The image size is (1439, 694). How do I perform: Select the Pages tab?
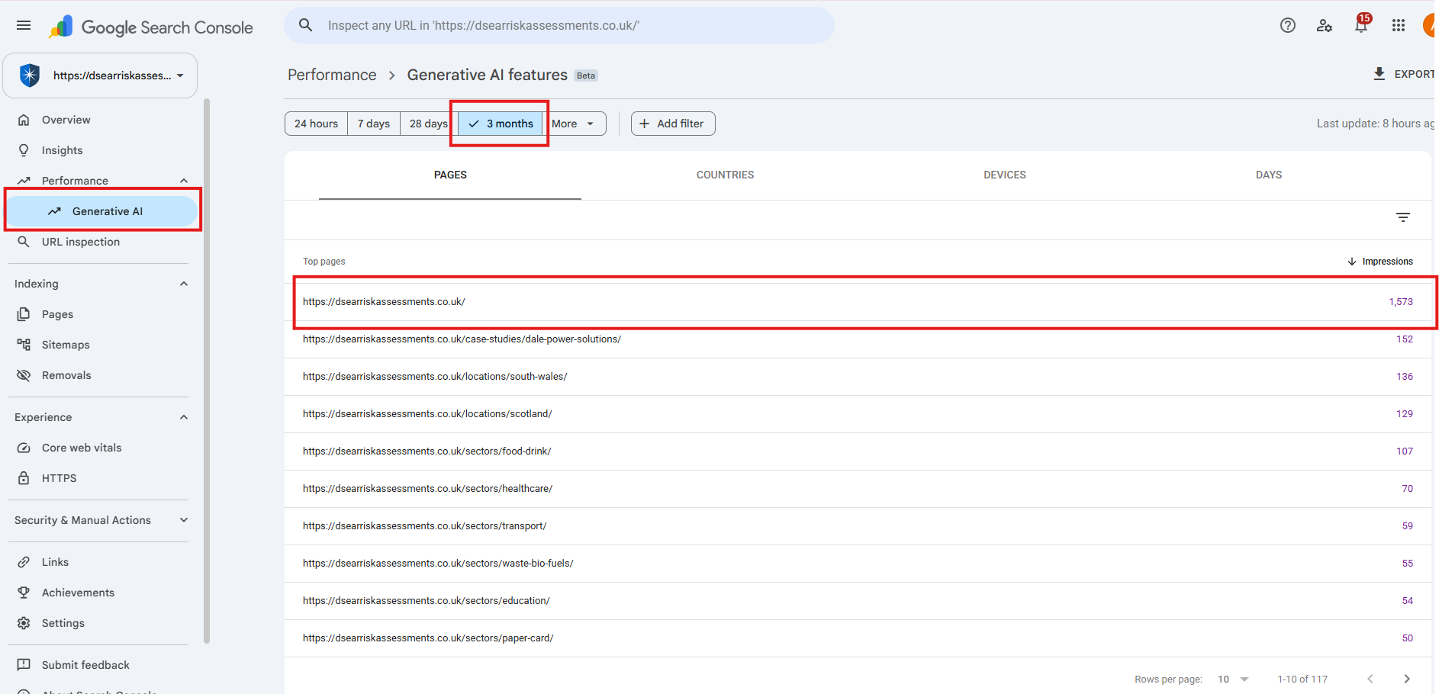coord(450,175)
